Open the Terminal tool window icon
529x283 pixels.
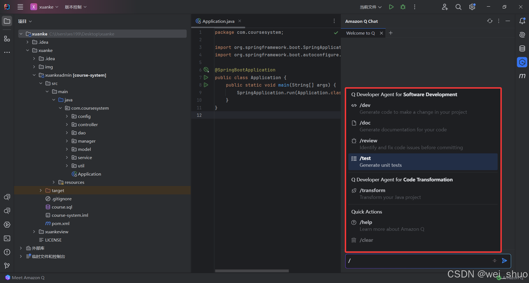tap(7, 238)
